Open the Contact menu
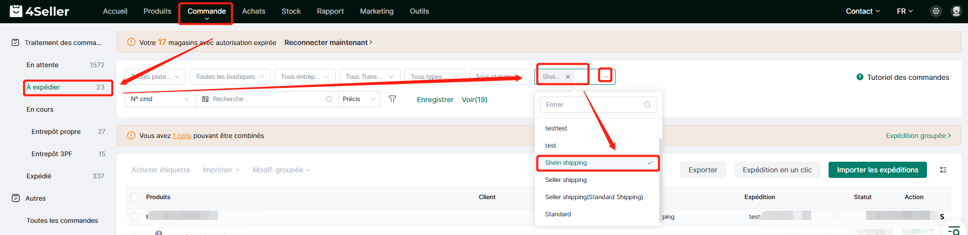 pos(863,11)
